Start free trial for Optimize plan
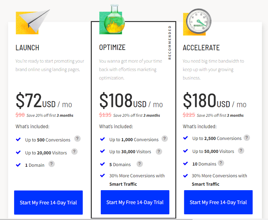The width and height of the screenshot is (268, 220). pyautogui.click(x=135, y=202)
